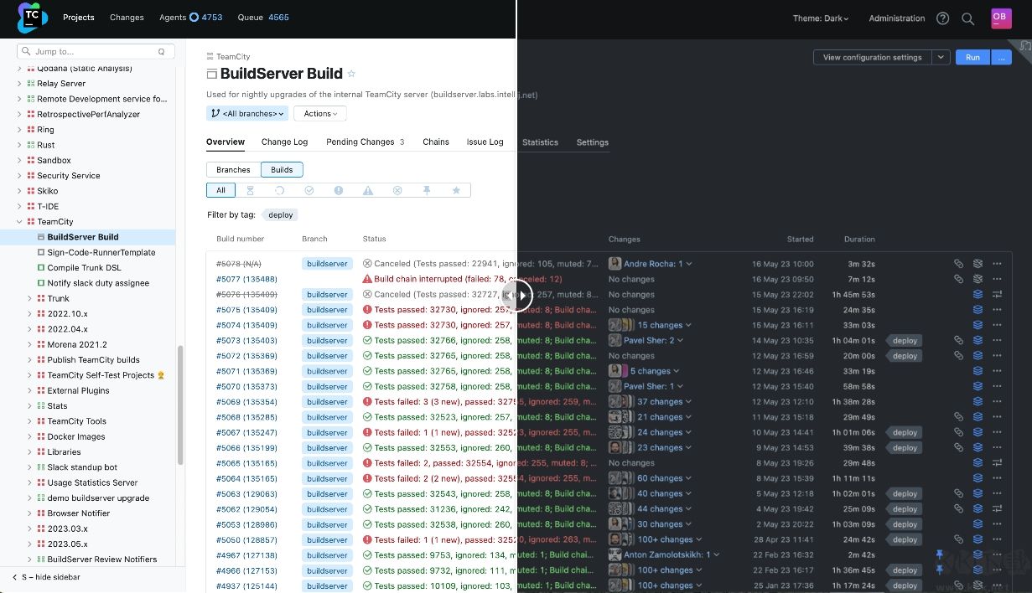Open the Theme: Dark dropdown
The width and height of the screenshot is (1032, 593).
click(x=821, y=18)
